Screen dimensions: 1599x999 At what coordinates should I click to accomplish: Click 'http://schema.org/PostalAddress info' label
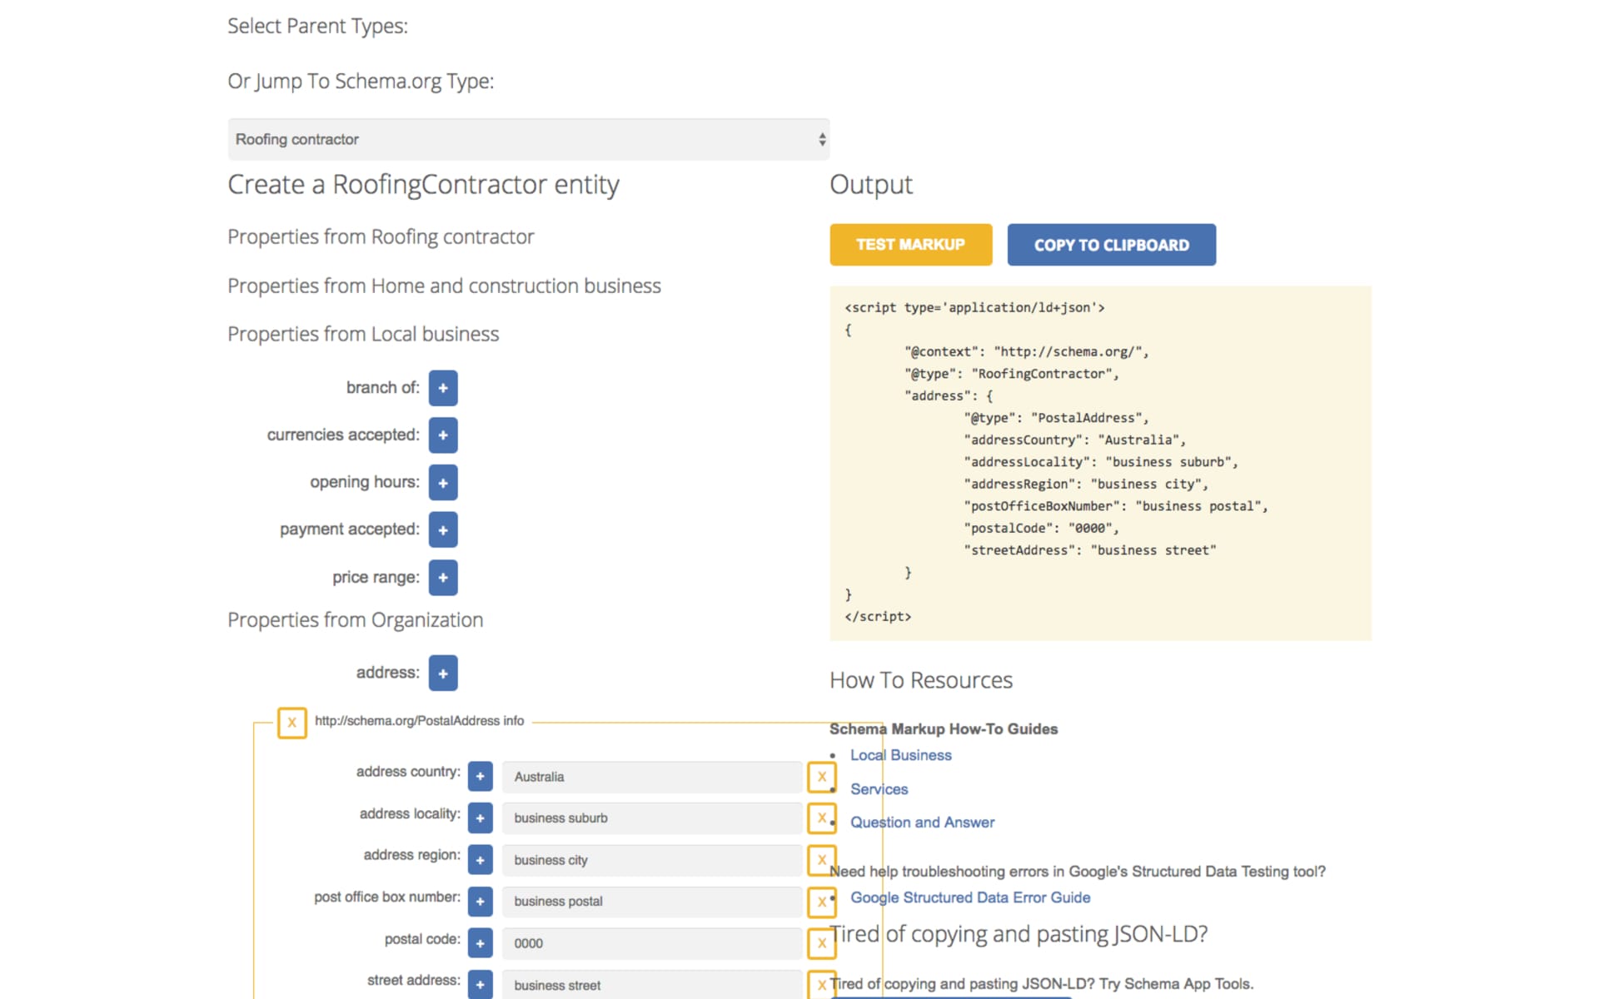point(419,721)
